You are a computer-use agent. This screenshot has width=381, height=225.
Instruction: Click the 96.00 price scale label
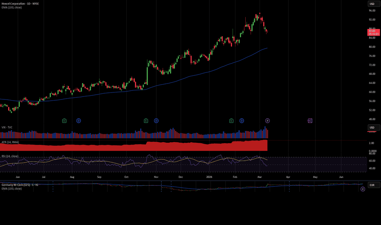point(372,11)
